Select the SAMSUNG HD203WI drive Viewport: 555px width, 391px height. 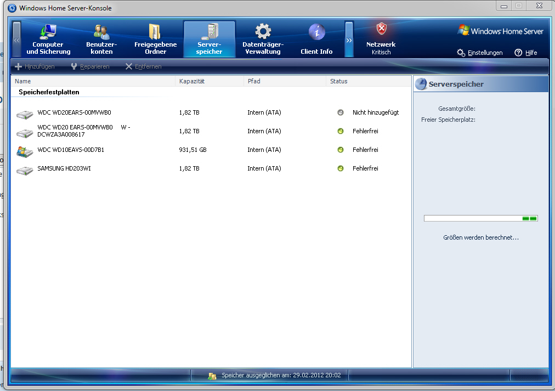[64, 168]
